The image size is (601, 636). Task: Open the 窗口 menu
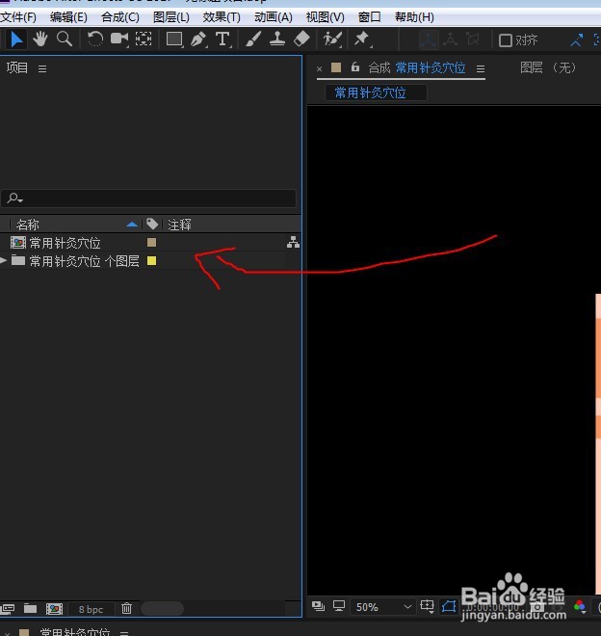click(x=370, y=17)
